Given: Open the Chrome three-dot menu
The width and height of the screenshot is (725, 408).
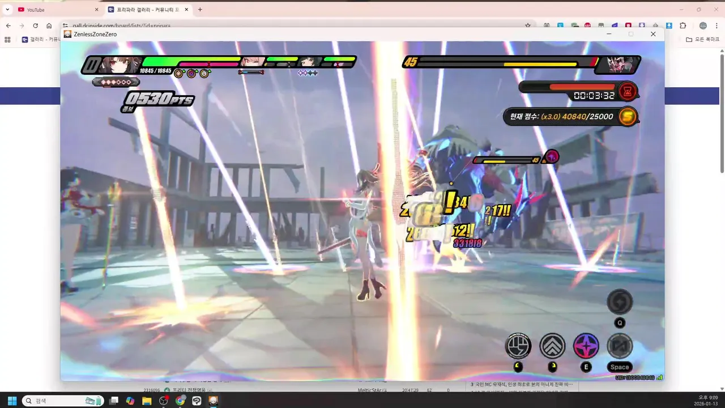Looking at the screenshot, I should (x=717, y=25).
